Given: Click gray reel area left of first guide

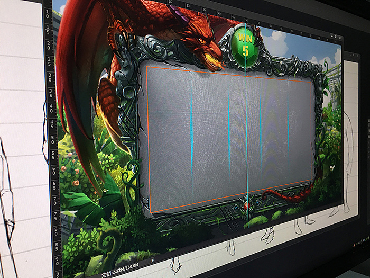Looking at the screenshot, I should click(169, 138).
